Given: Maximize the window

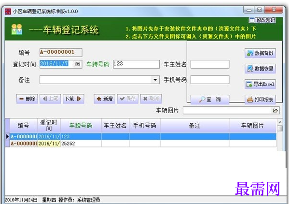Looking at the screenshot, I should pos(260,10).
